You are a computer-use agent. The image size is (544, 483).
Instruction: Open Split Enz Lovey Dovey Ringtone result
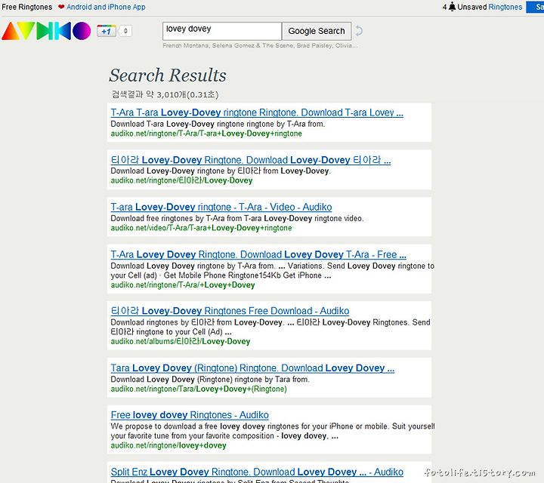[x=257, y=472]
